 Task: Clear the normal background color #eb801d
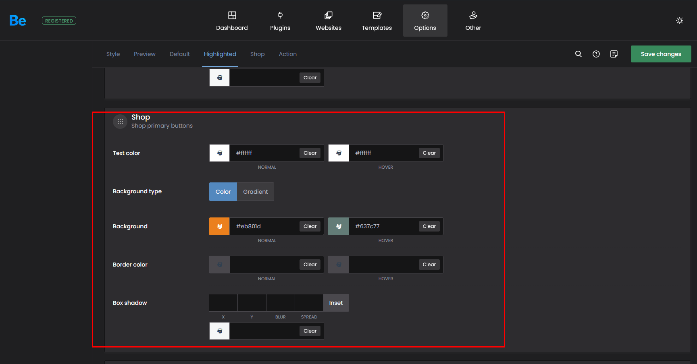tap(310, 226)
